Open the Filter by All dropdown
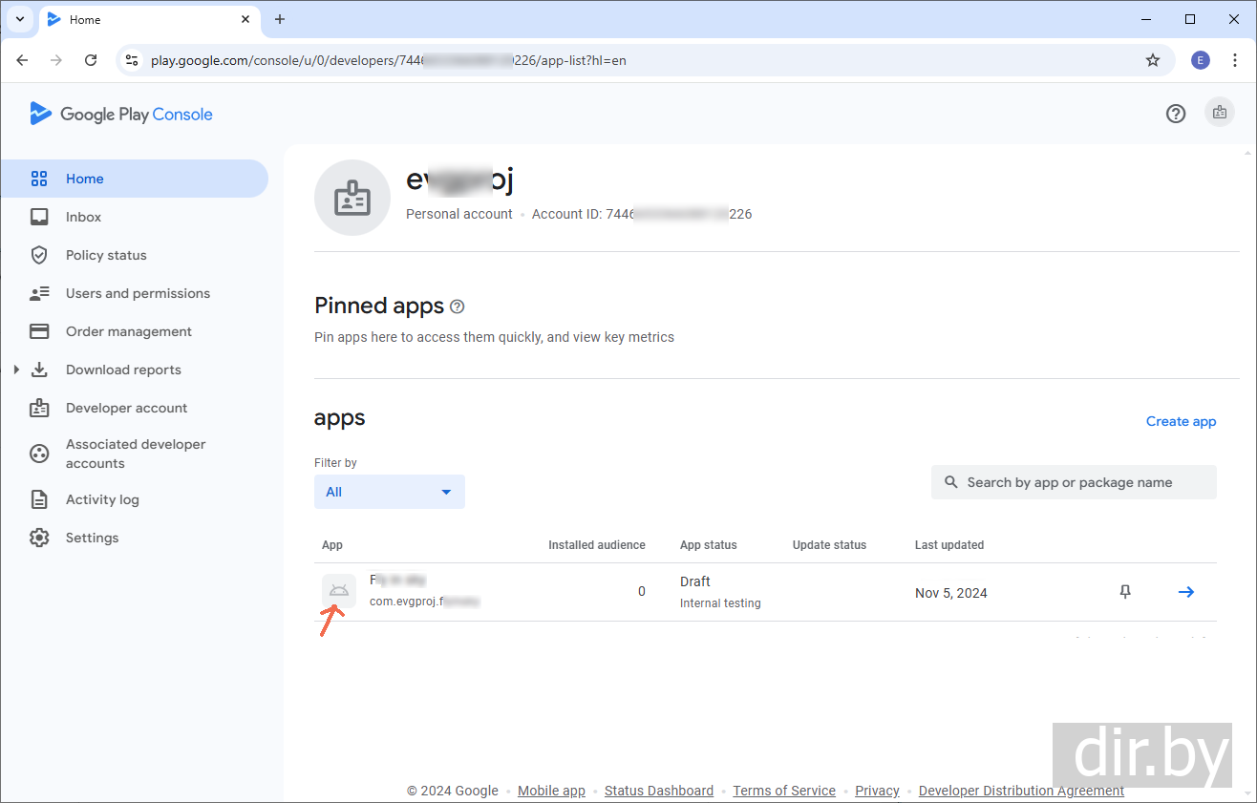 [389, 492]
